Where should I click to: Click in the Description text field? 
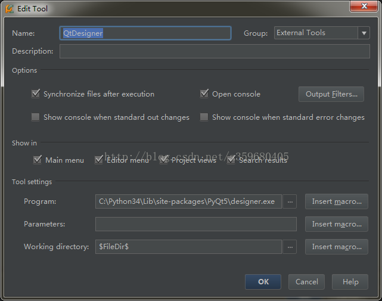coord(215,51)
